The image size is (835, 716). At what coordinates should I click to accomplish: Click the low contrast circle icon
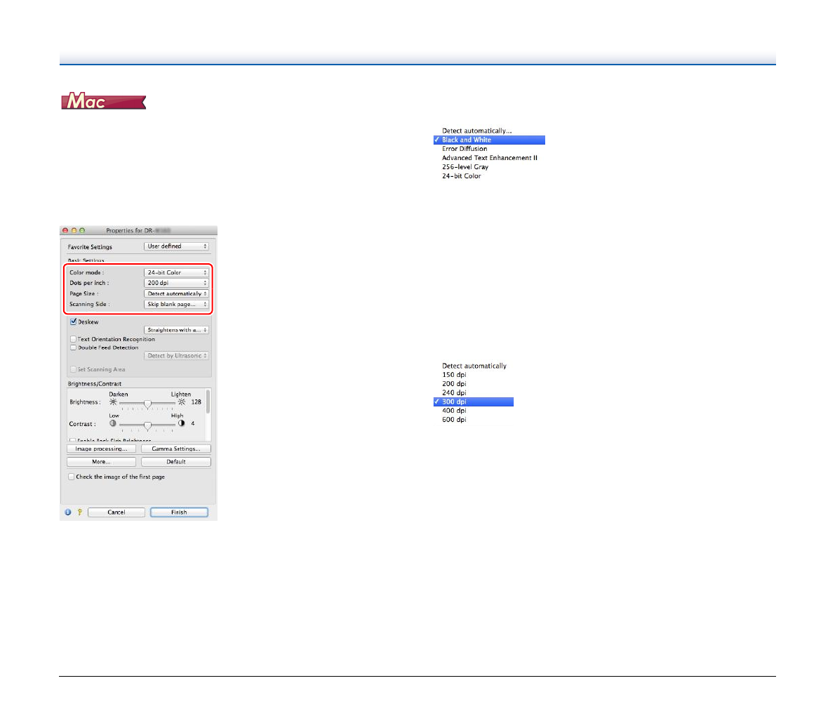tap(113, 424)
